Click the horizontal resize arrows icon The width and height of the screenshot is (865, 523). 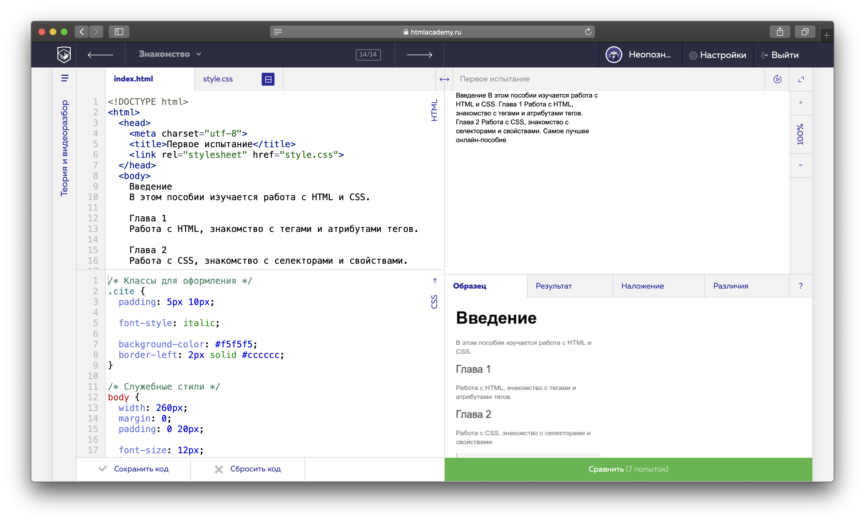[444, 79]
